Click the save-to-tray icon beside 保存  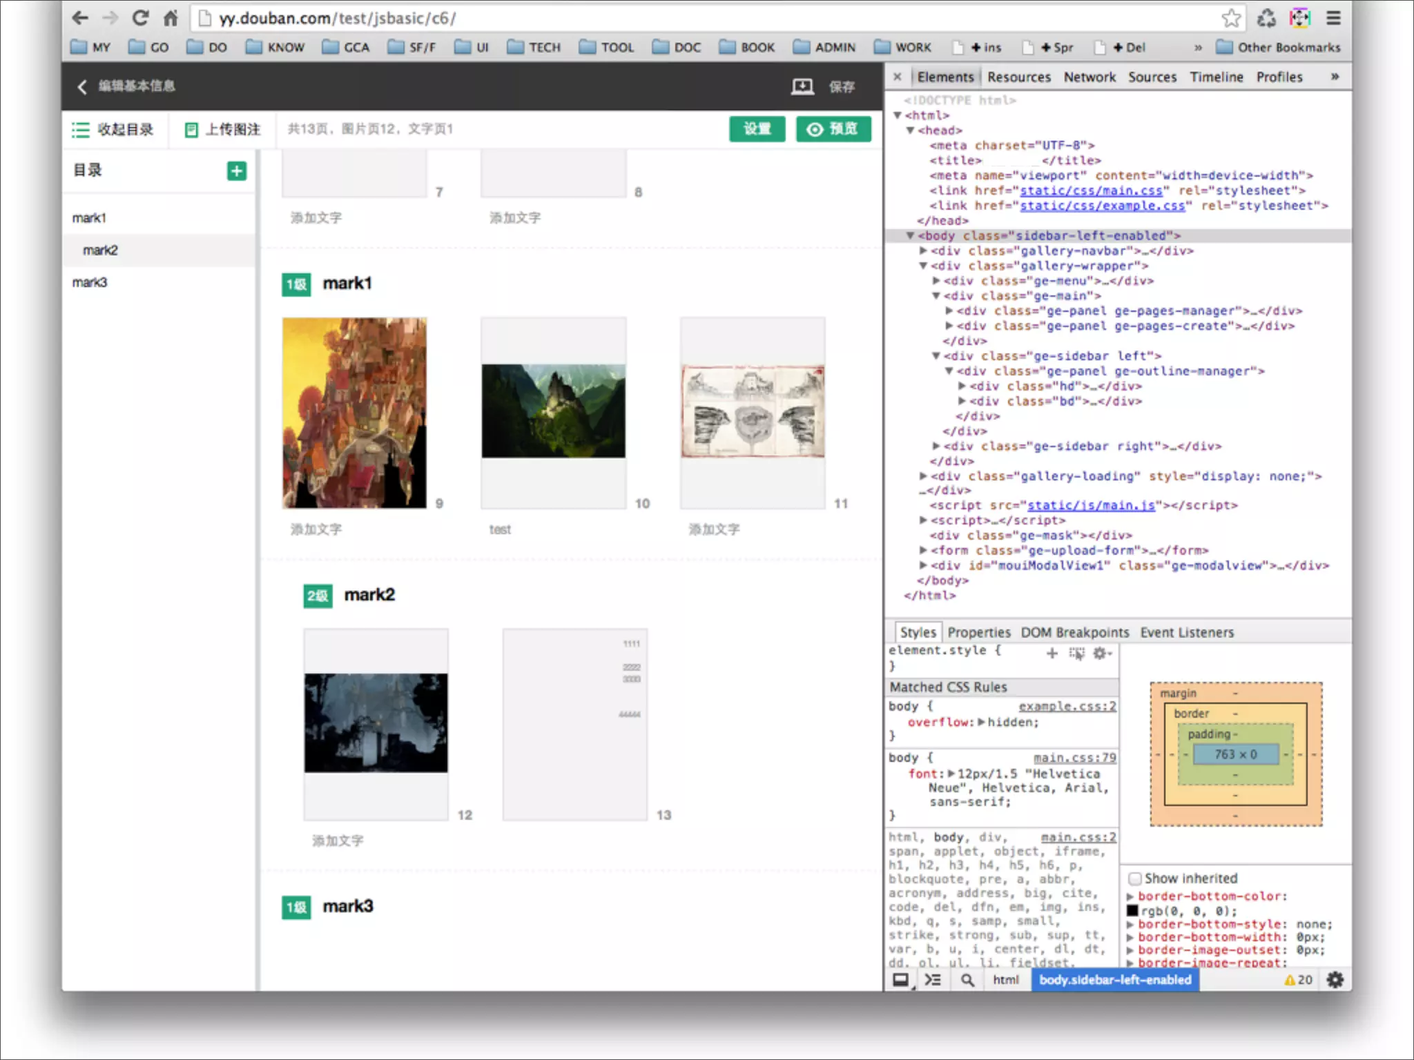[x=802, y=86]
